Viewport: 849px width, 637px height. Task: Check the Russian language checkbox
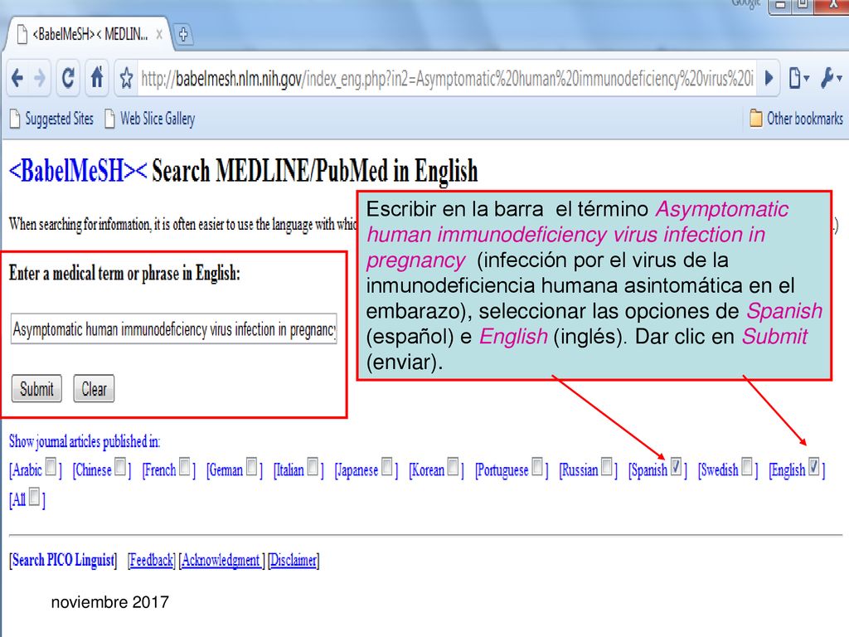tap(607, 466)
